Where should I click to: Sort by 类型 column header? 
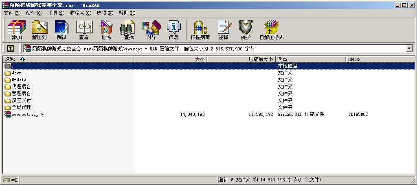311,59
